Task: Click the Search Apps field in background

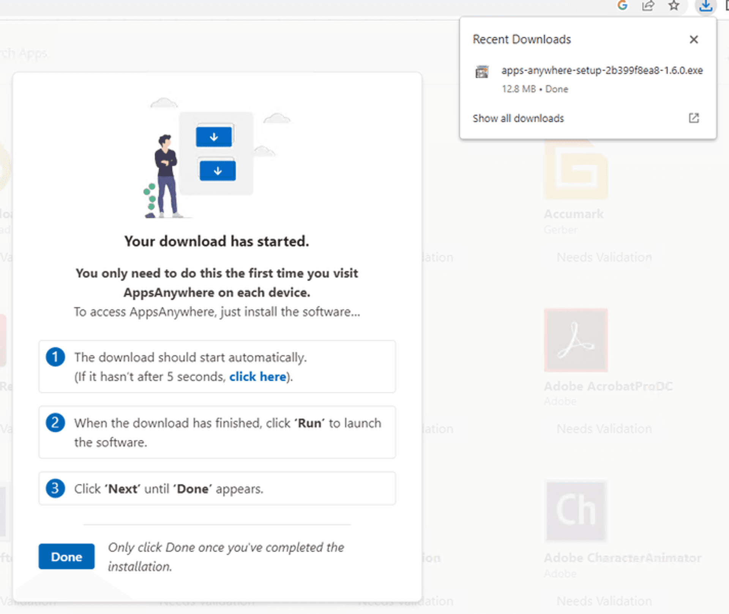Action: click(x=24, y=53)
